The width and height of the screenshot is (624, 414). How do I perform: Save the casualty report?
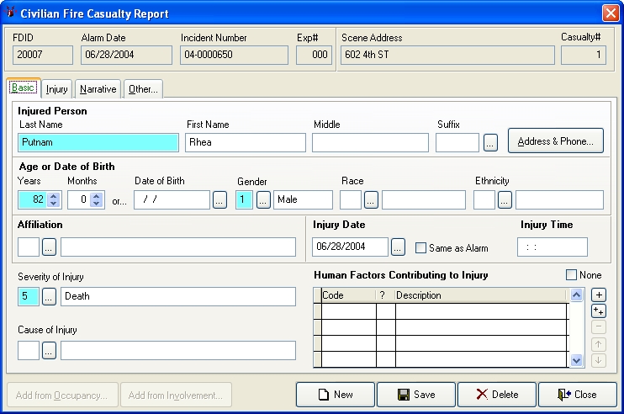coord(416,395)
